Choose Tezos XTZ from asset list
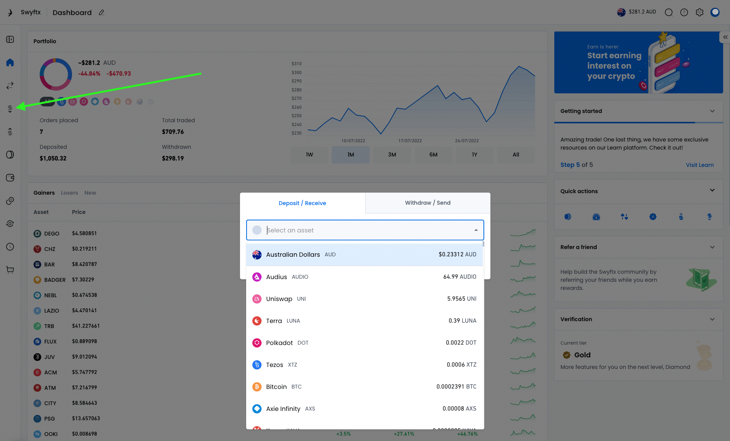730x441 pixels. point(364,365)
